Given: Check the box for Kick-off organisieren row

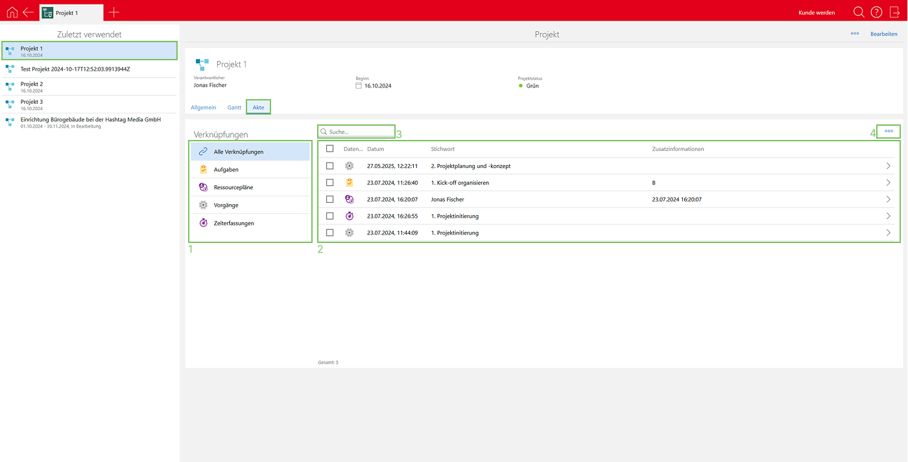Looking at the screenshot, I should pos(330,183).
